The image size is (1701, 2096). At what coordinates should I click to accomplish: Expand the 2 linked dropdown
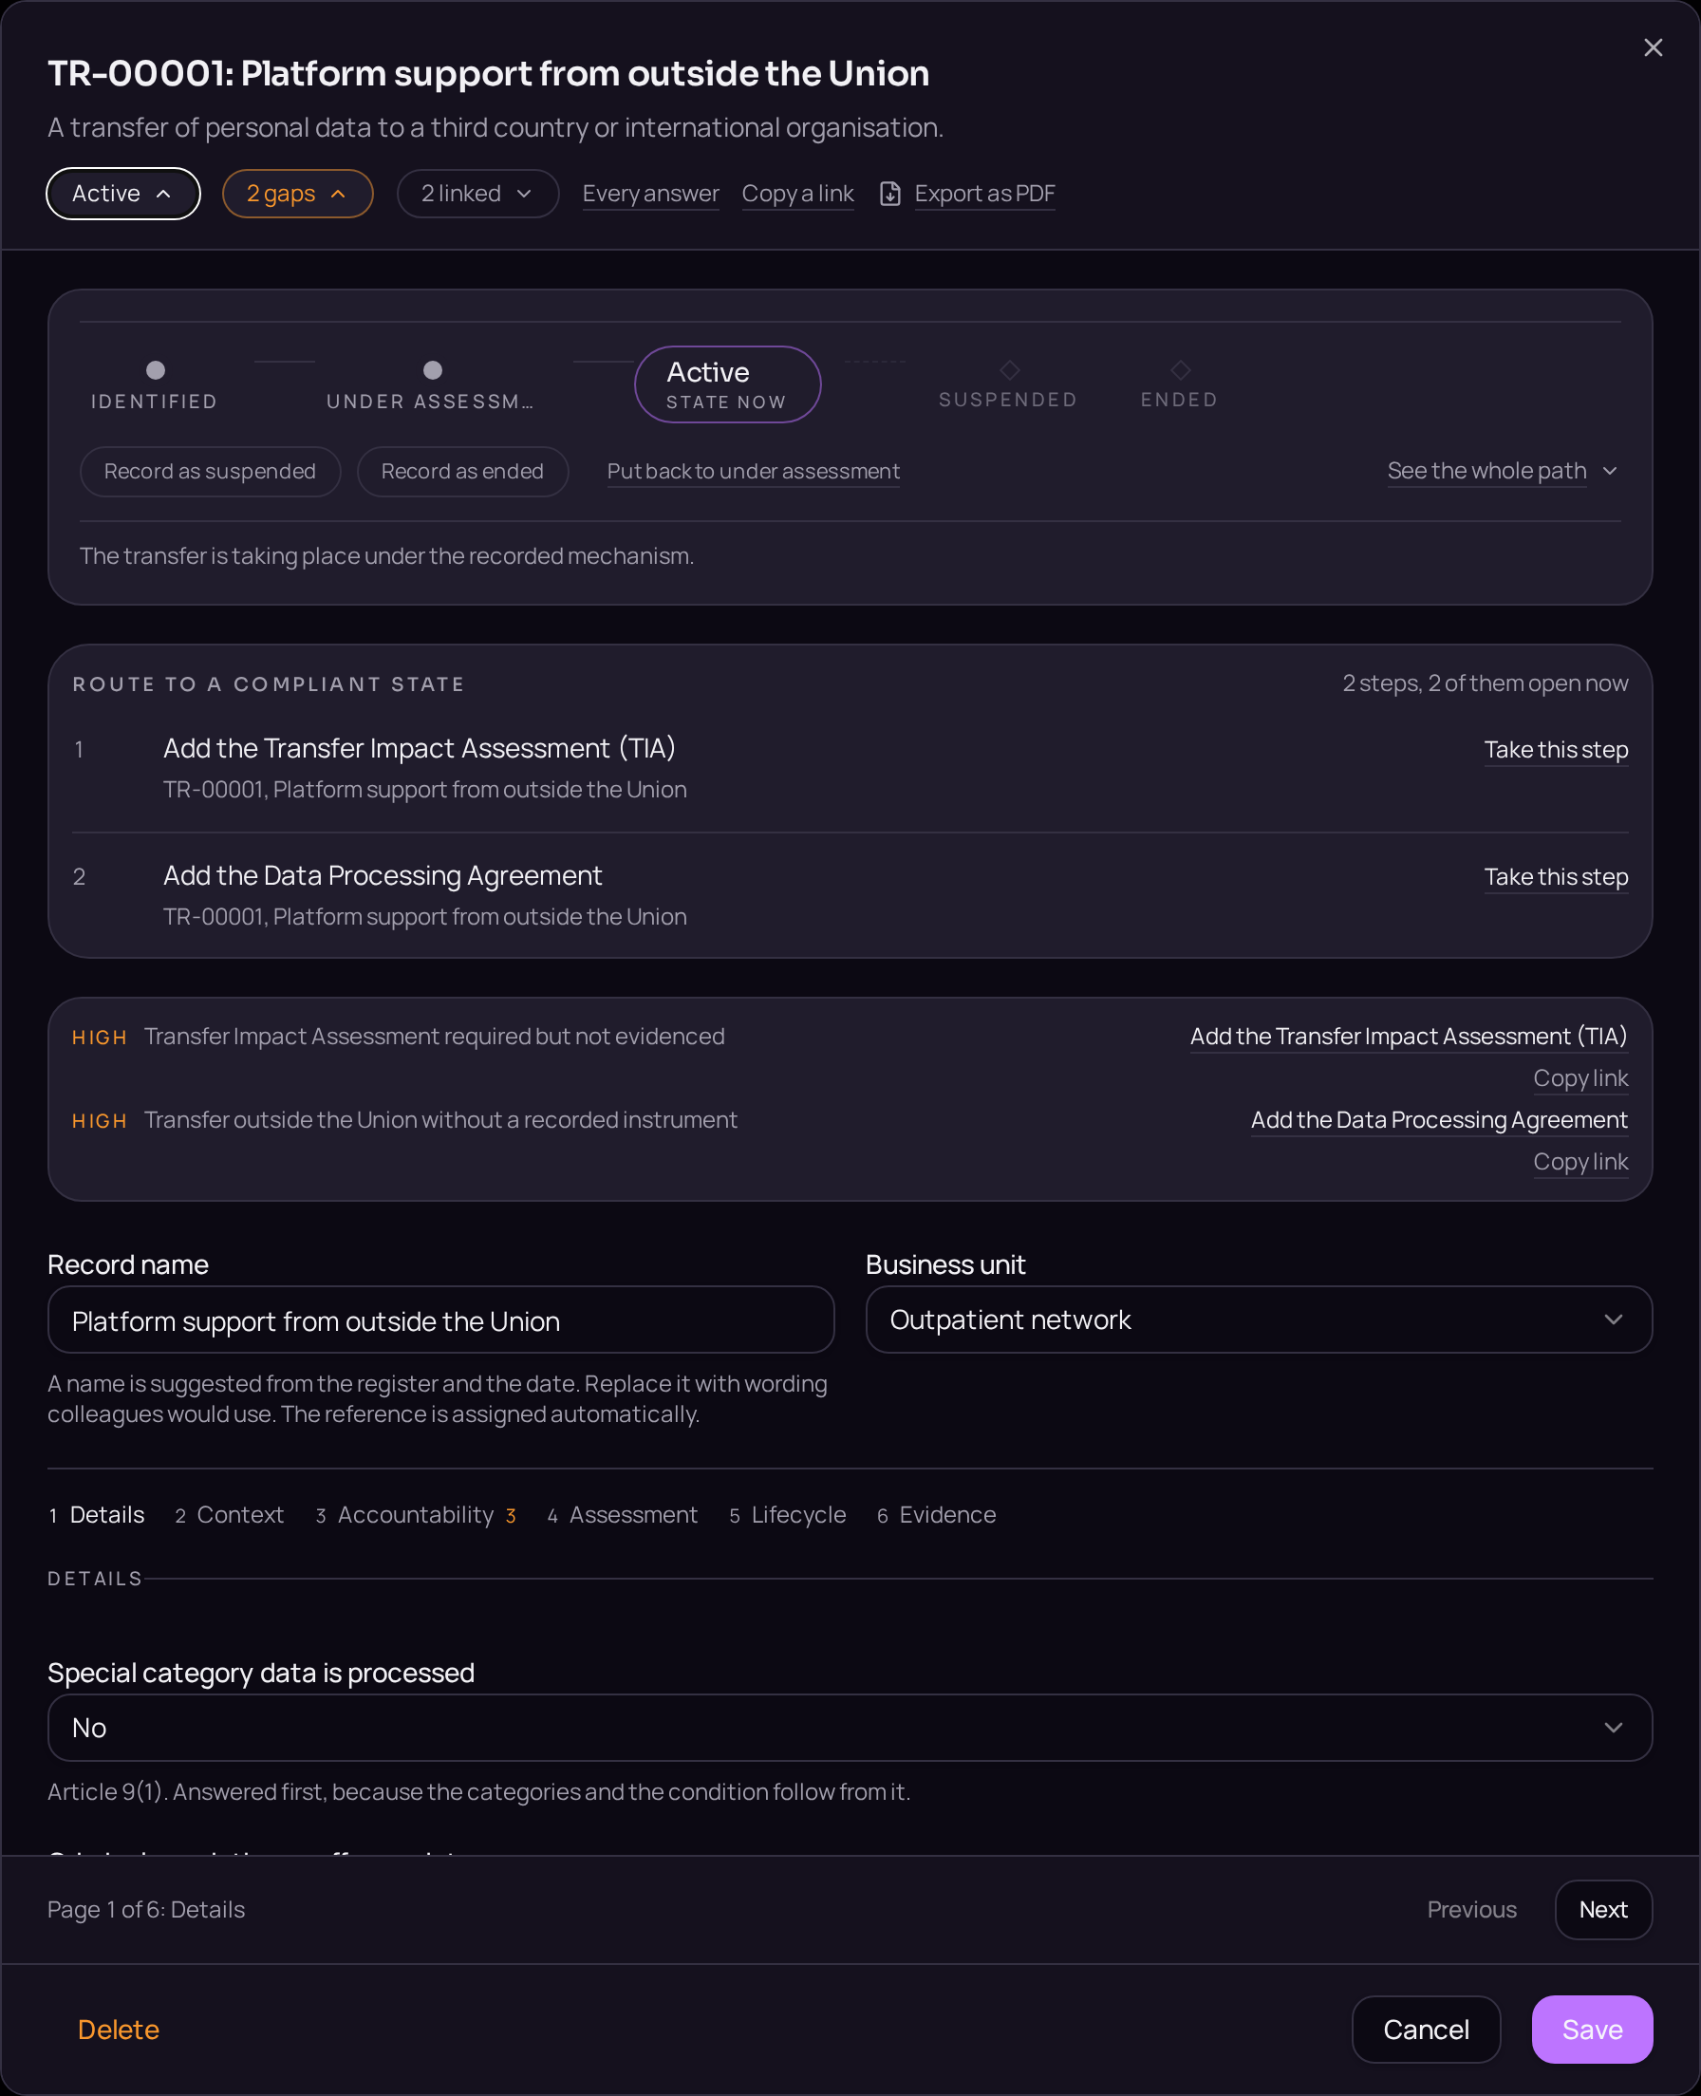coord(478,194)
